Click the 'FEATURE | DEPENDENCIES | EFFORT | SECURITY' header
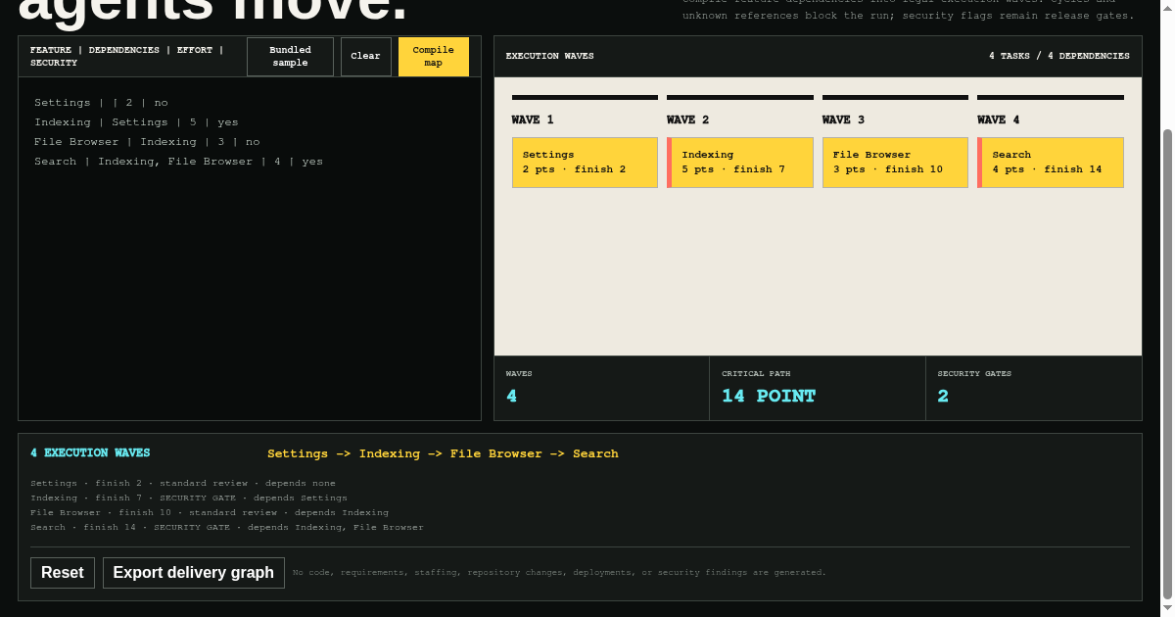The height and width of the screenshot is (617, 1175). (126, 57)
